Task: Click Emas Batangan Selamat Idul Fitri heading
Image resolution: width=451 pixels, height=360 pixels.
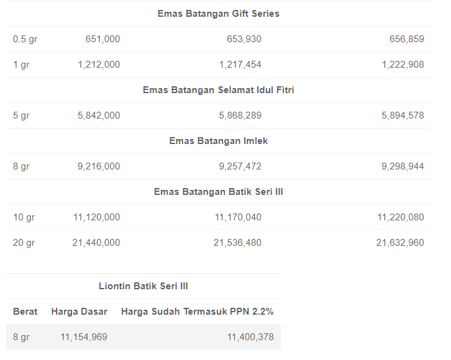Action: point(218,90)
